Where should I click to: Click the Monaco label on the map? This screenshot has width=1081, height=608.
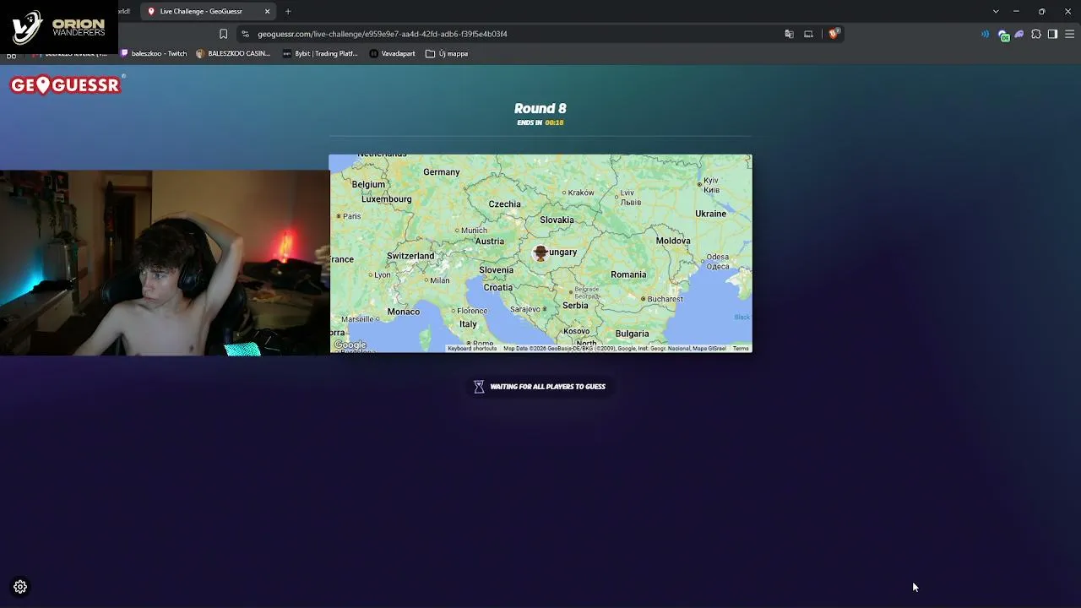(x=403, y=312)
